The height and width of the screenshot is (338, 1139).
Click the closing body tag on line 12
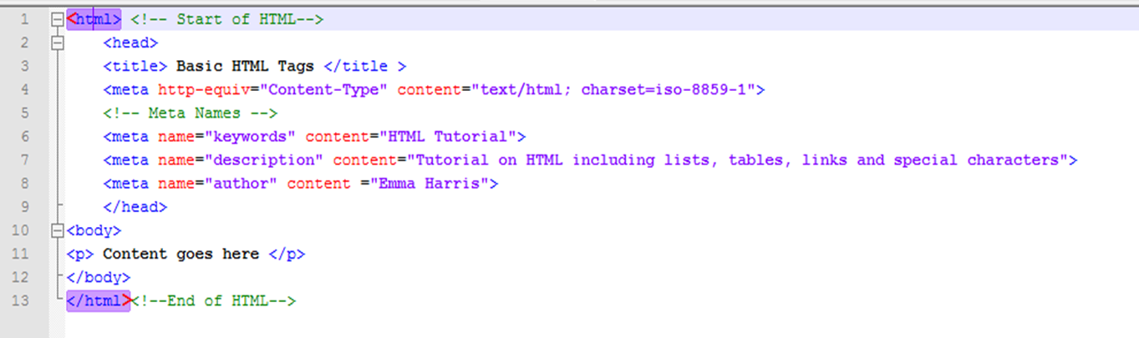tap(99, 277)
